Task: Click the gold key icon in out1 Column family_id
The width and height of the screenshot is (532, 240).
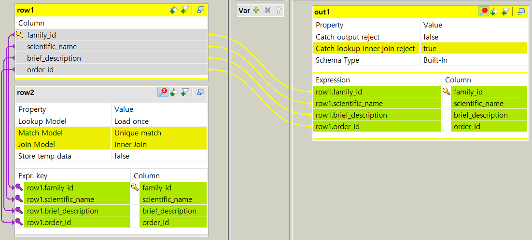Action: tap(447, 92)
